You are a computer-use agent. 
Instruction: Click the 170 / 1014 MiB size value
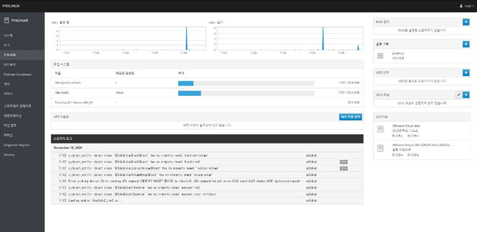point(349,93)
